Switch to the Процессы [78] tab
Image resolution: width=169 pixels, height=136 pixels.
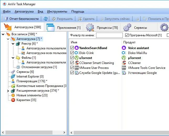point(102,27)
